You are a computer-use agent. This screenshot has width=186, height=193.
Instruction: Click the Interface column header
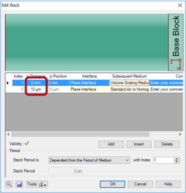(x=89, y=76)
